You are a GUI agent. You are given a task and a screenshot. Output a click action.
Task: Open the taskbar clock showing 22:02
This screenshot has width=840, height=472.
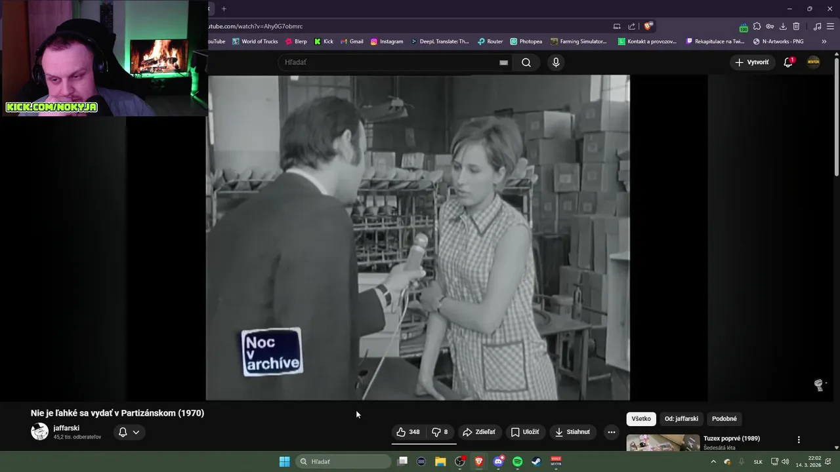tap(808, 462)
